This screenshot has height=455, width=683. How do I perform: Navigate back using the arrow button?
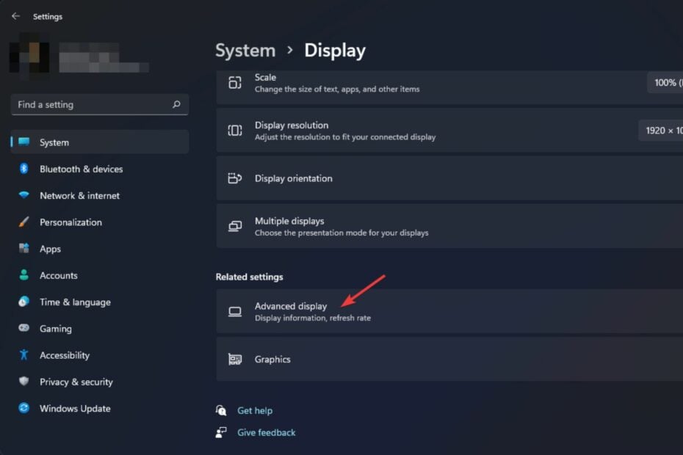pos(15,15)
